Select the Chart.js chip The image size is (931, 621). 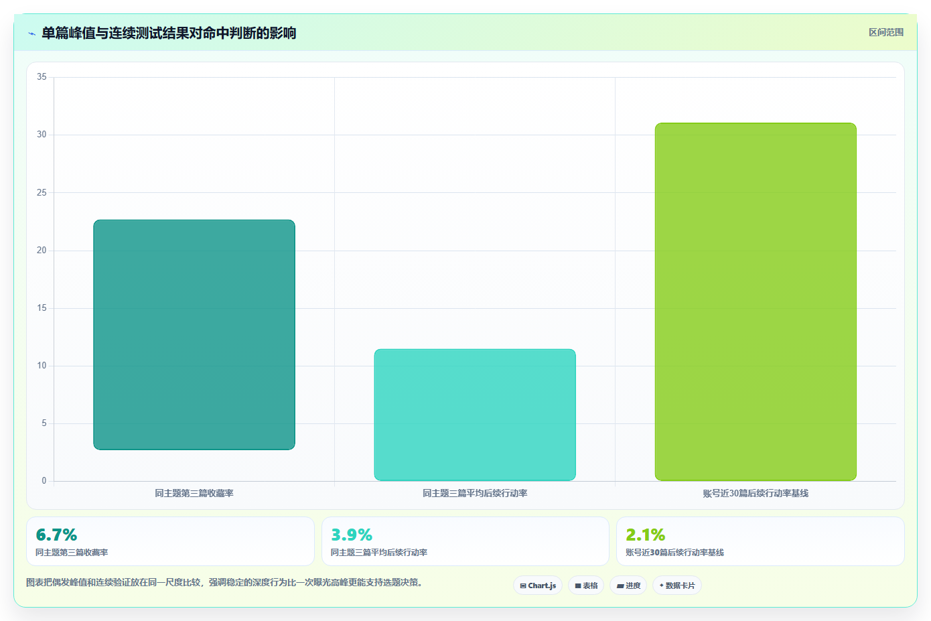click(538, 585)
